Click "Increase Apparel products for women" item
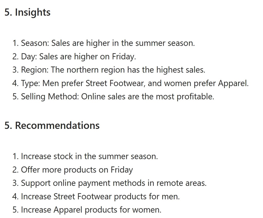 click(x=91, y=210)
